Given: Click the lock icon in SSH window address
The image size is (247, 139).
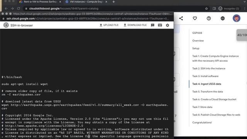Looking at the screenshot, I should pyautogui.click(x=3, y=19).
